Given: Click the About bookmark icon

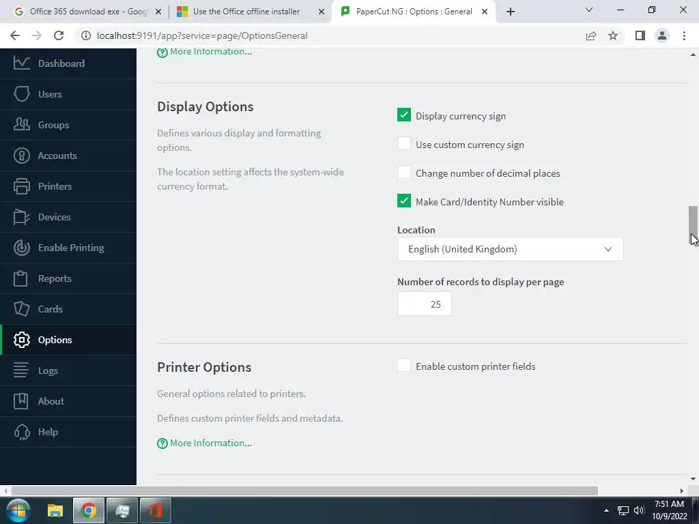Looking at the screenshot, I should [x=20, y=401].
